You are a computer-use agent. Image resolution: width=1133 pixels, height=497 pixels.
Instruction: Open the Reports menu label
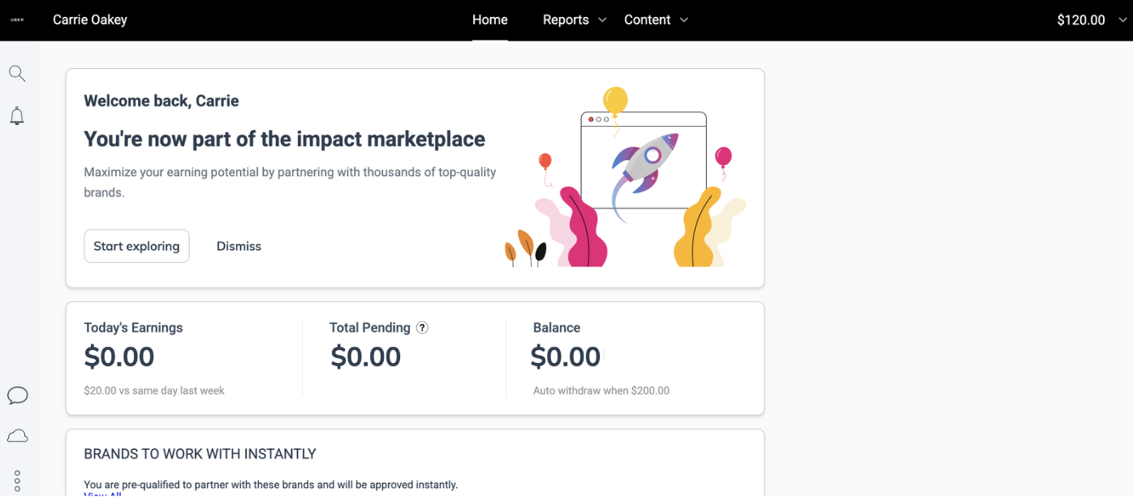point(566,20)
